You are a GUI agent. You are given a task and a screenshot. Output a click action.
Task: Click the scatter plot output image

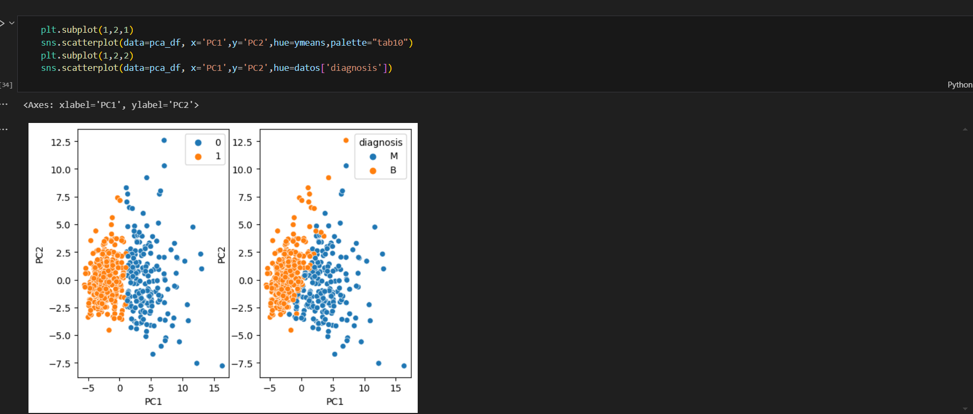tap(223, 268)
